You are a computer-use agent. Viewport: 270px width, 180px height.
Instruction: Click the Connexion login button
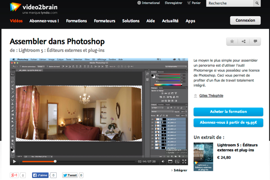click(245, 21)
